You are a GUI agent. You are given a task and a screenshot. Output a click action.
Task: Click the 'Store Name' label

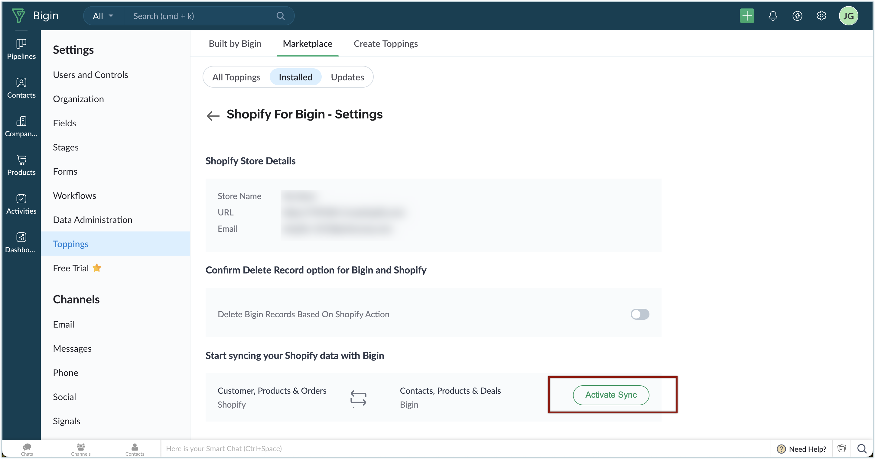(239, 196)
